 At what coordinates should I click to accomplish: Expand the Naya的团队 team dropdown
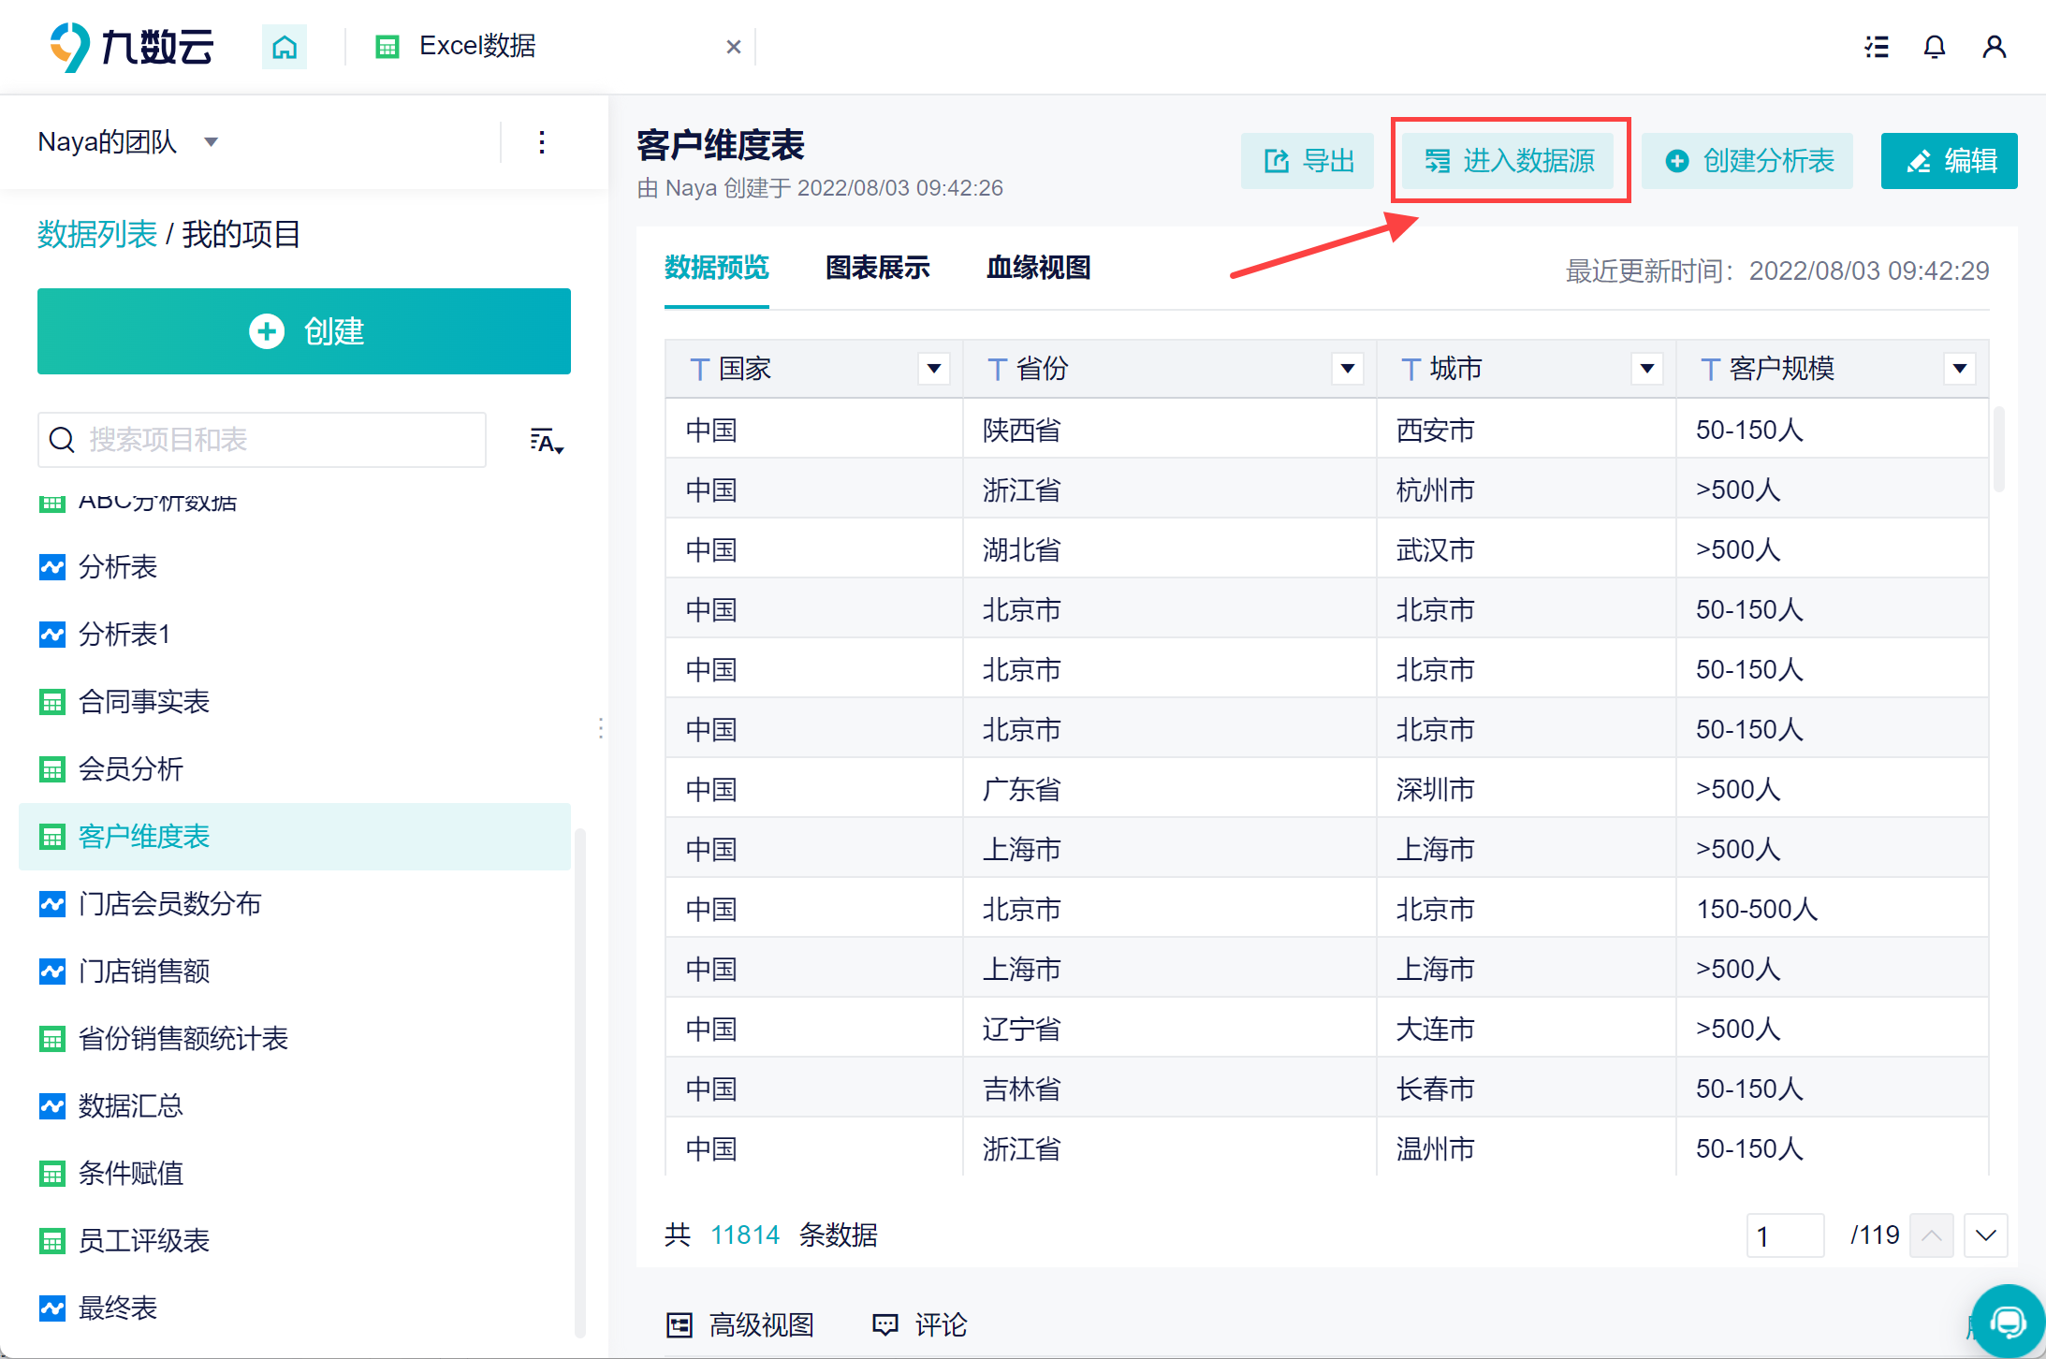[x=212, y=142]
